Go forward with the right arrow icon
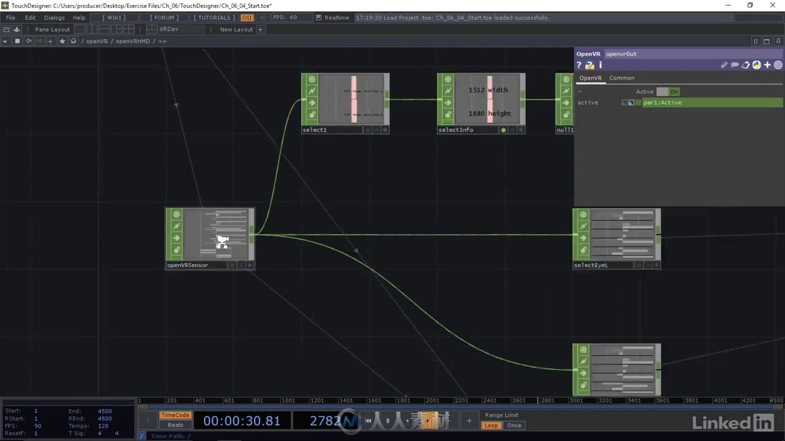This screenshot has width=785, height=441. (x=40, y=41)
